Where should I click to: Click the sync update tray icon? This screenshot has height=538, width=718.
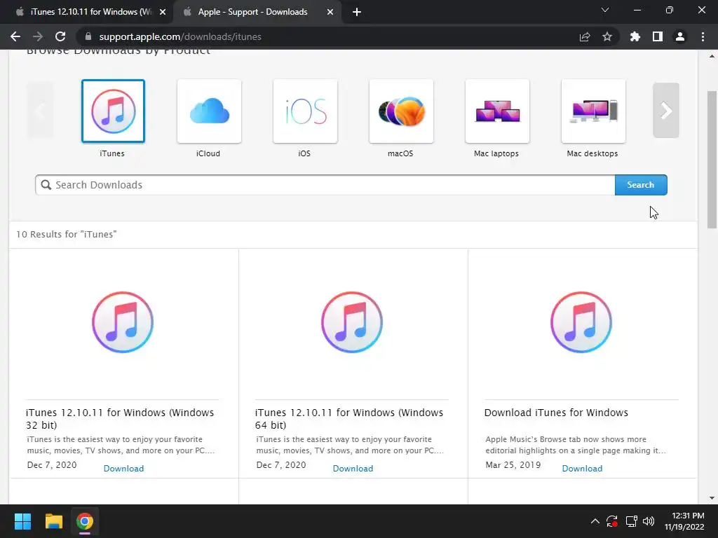612,521
